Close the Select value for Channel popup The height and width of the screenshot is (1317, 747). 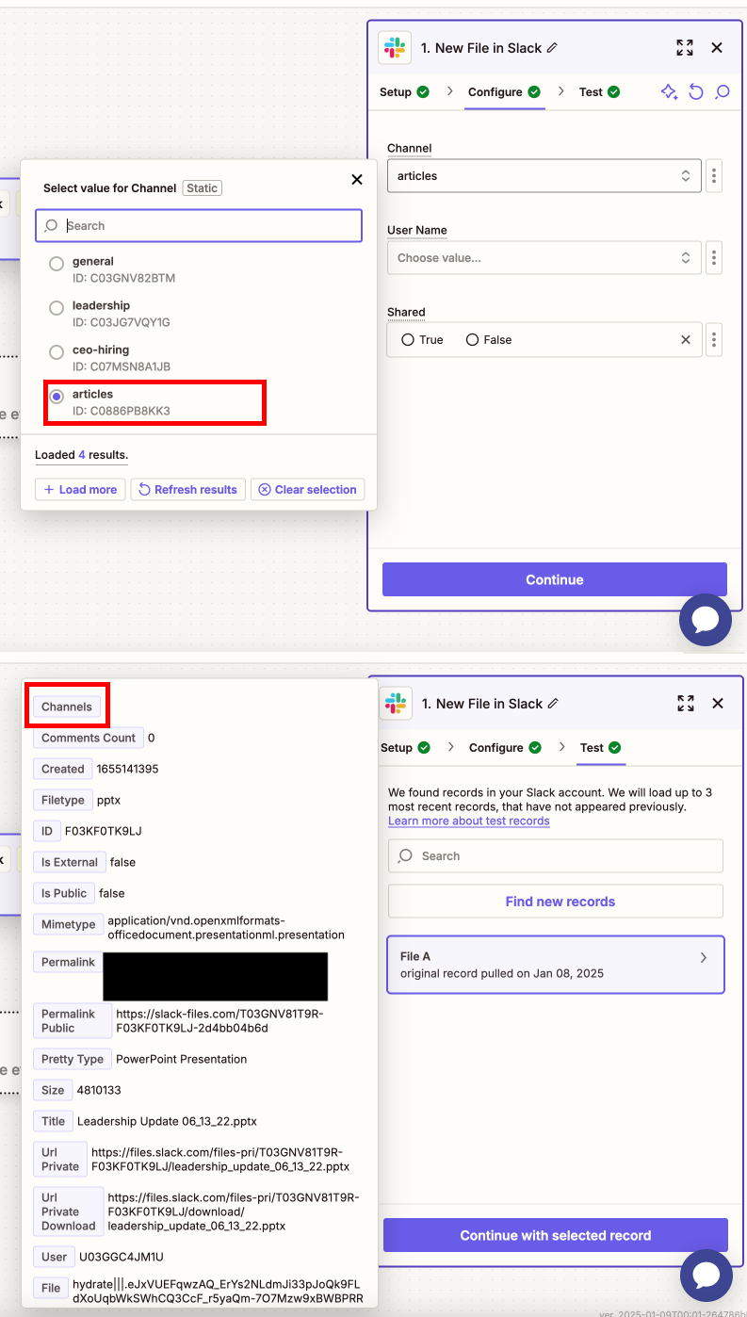357,179
